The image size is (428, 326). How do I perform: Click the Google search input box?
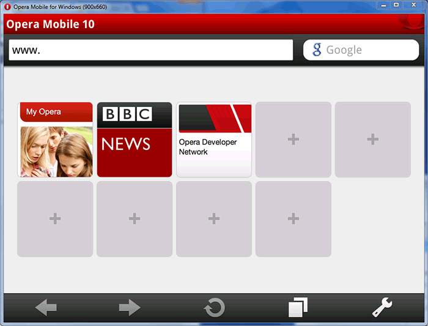[361, 50]
